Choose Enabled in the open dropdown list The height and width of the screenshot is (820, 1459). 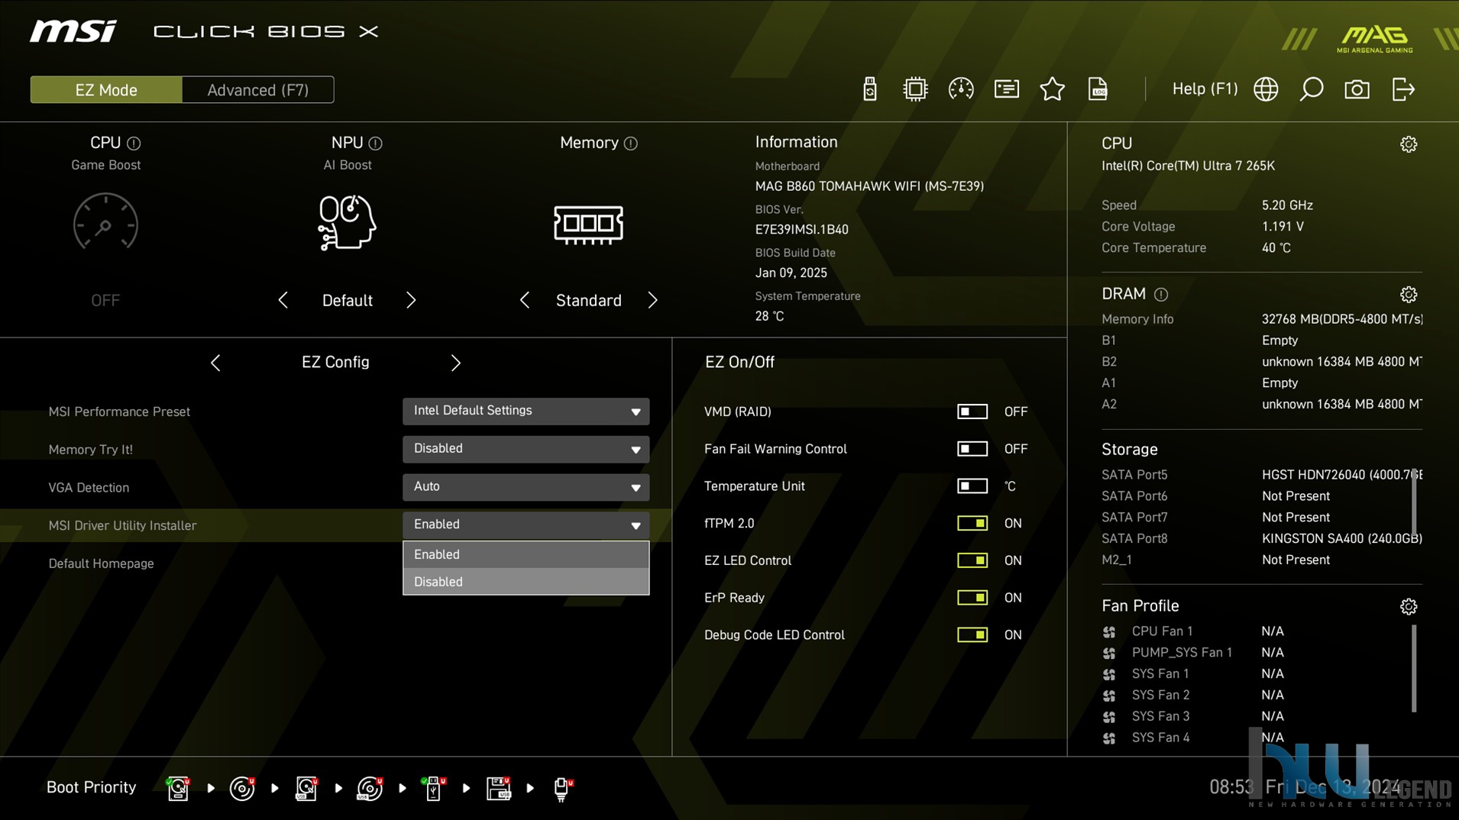[x=526, y=555]
